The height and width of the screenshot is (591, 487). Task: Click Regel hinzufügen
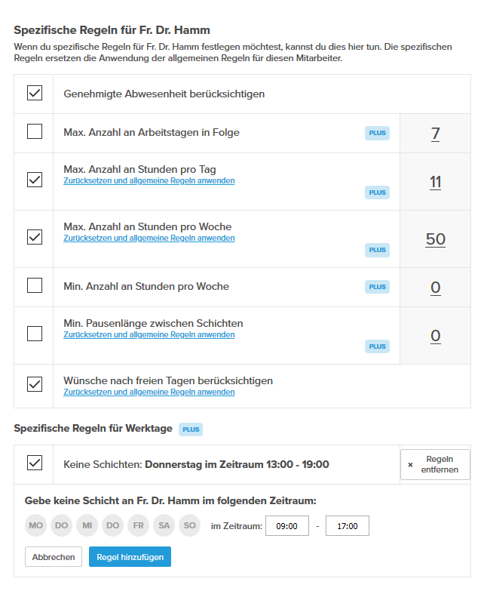coord(130,557)
